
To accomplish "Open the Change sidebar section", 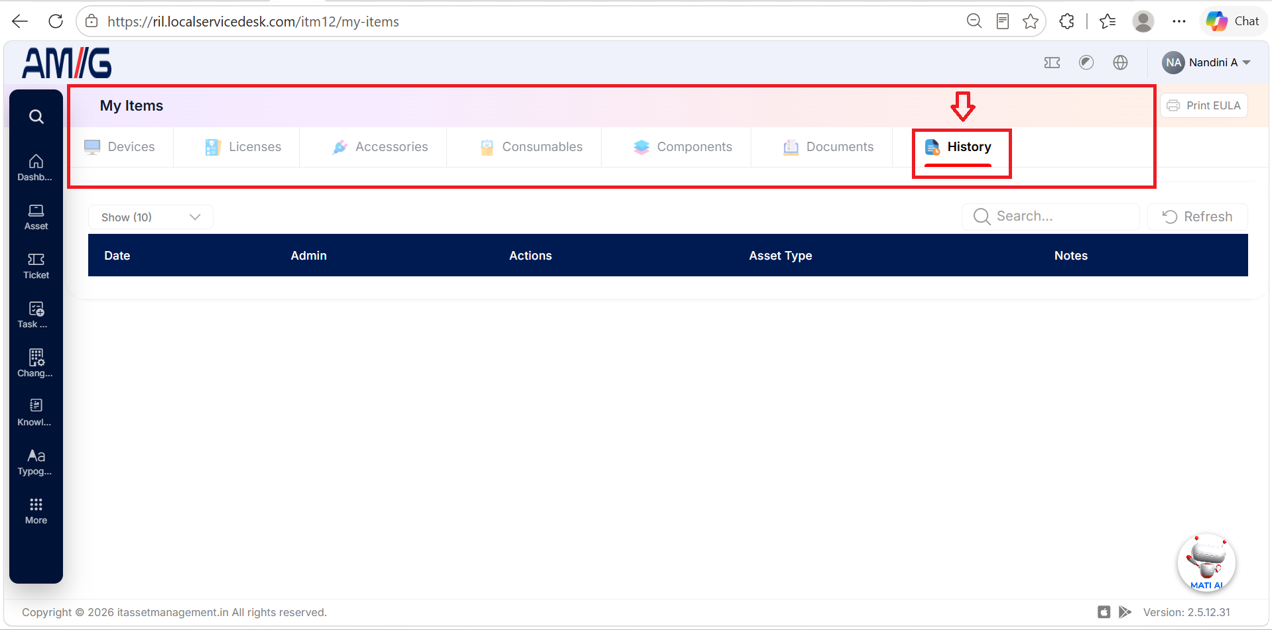I will point(36,364).
